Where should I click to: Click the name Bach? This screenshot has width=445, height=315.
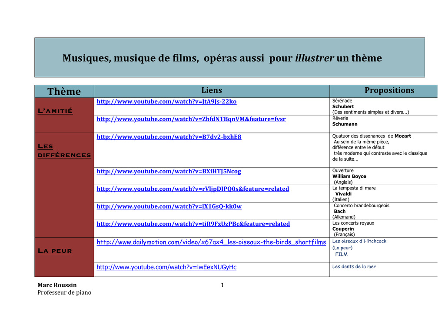click(340, 212)
